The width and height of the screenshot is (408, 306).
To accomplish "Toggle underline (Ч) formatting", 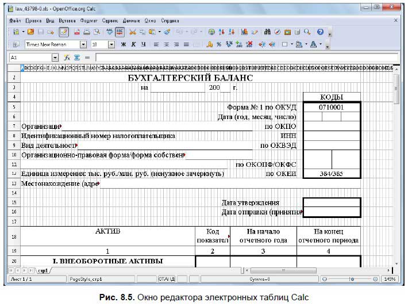I will (x=143, y=44).
